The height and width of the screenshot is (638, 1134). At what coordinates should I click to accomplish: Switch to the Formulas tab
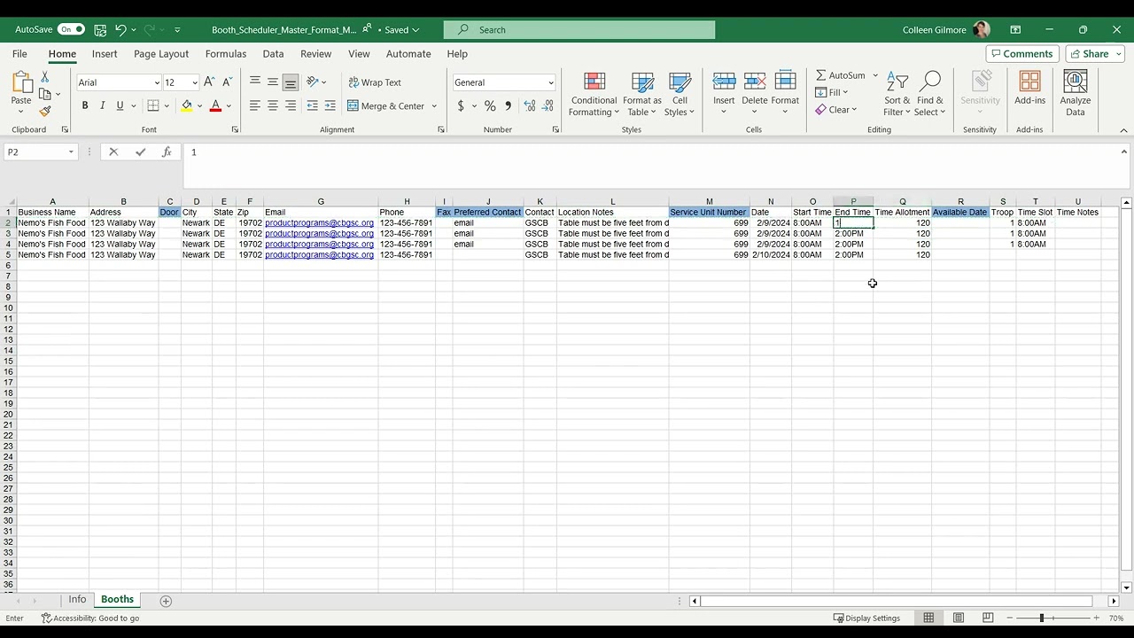coord(226,54)
